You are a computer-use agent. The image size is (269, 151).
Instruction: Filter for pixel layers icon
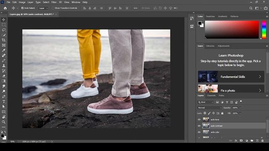point(217,102)
